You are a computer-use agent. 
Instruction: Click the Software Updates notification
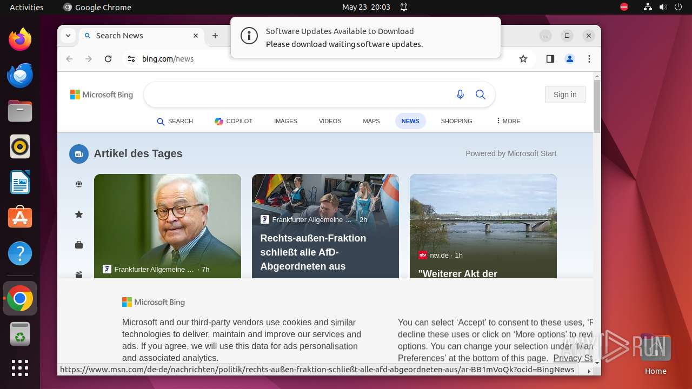point(365,37)
